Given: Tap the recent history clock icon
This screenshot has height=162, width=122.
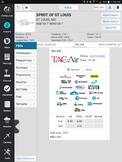Looking at the screenshot, I should click(x=19, y=8).
